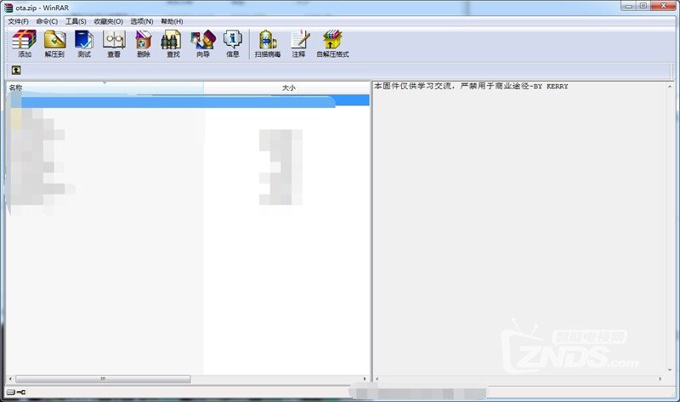Click comment pane horizontal scroll right arrow
This screenshot has width=680, height=402.
coord(660,379)
